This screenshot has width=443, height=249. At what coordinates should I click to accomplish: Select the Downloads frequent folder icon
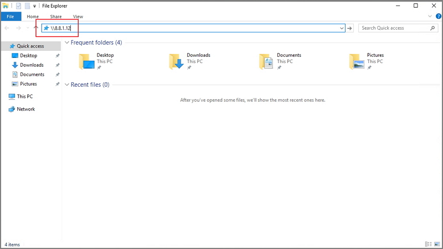pyautogui.click(x=177, y=61)
